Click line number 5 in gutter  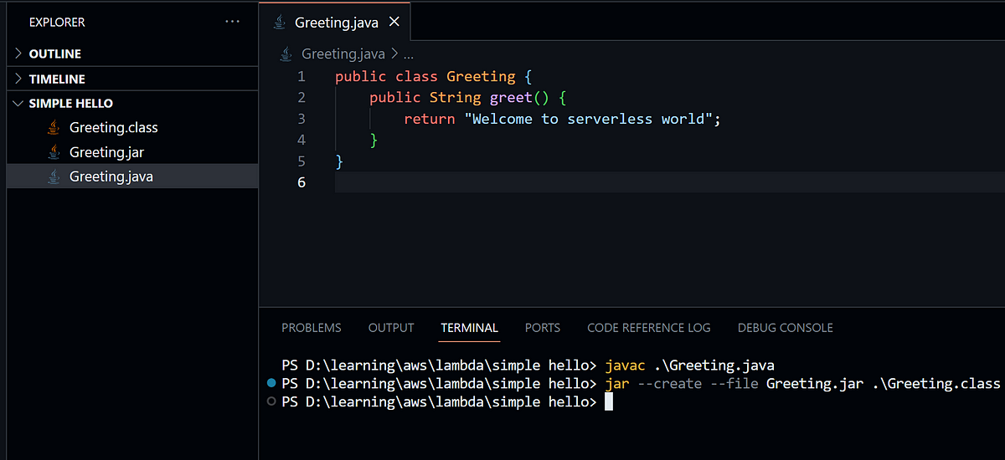[x=301, y=161]
